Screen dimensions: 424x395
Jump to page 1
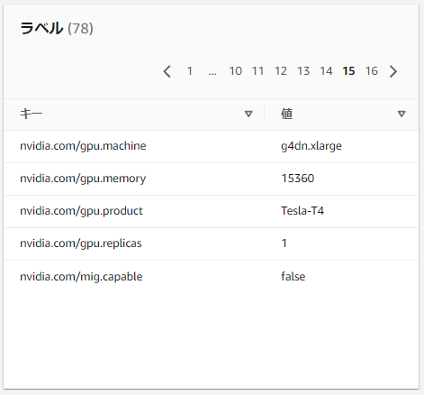(190, 71)
